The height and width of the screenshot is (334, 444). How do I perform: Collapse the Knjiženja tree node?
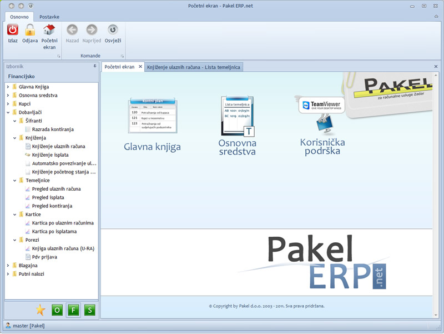[x=15, y=138]
